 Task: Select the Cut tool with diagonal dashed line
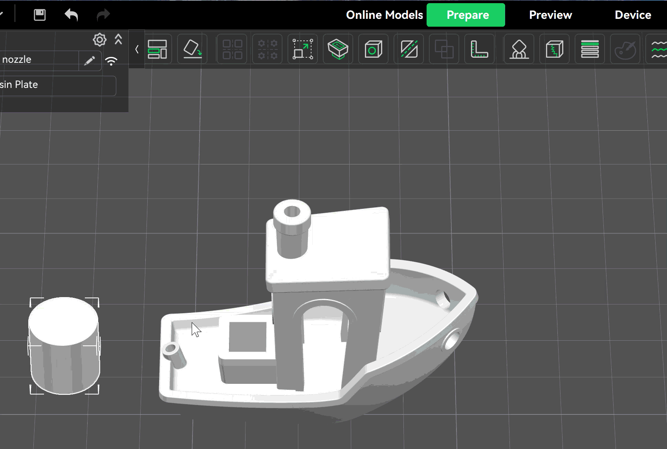409,49
